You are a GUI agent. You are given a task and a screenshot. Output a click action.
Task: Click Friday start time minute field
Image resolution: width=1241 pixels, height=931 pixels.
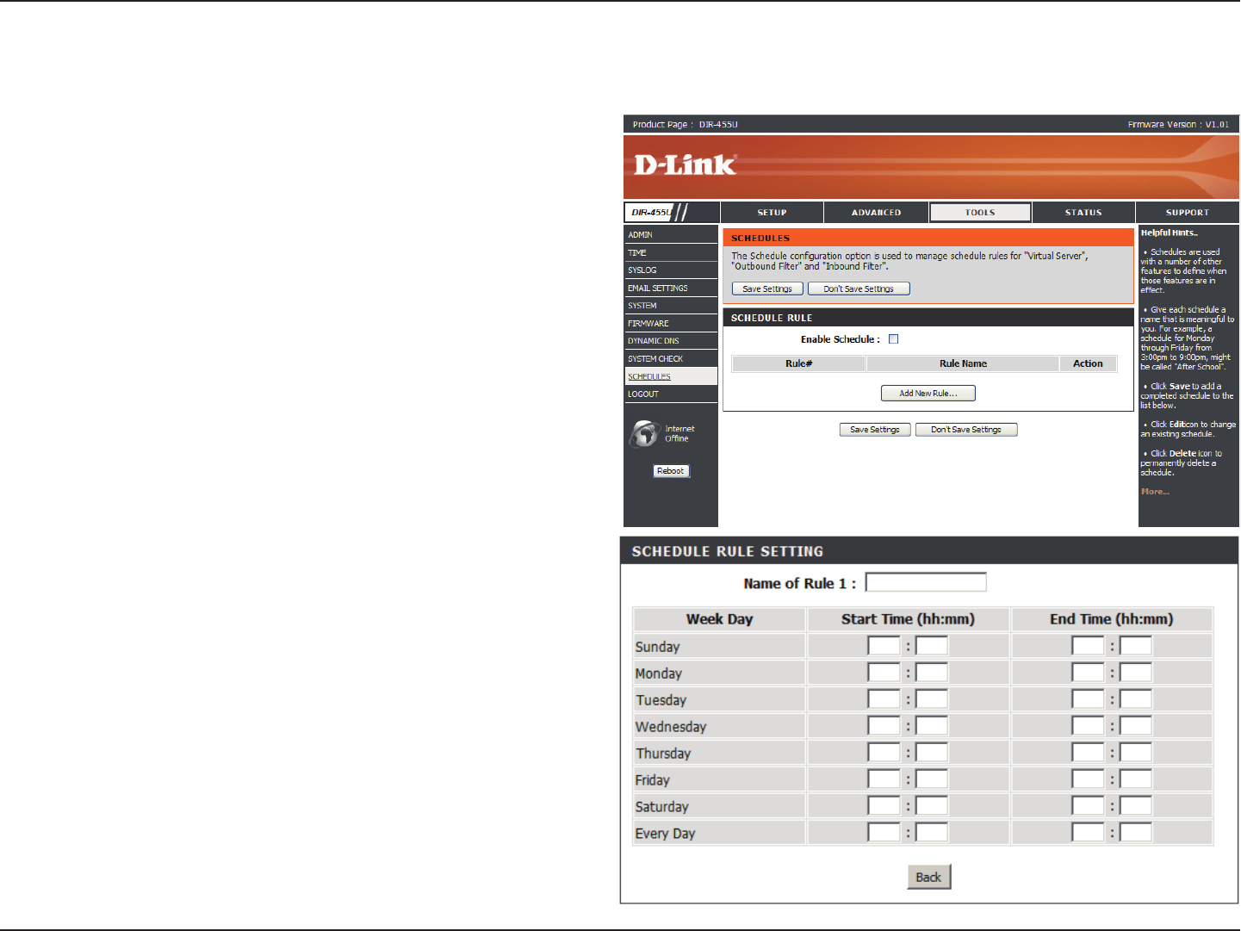(932, 779)
